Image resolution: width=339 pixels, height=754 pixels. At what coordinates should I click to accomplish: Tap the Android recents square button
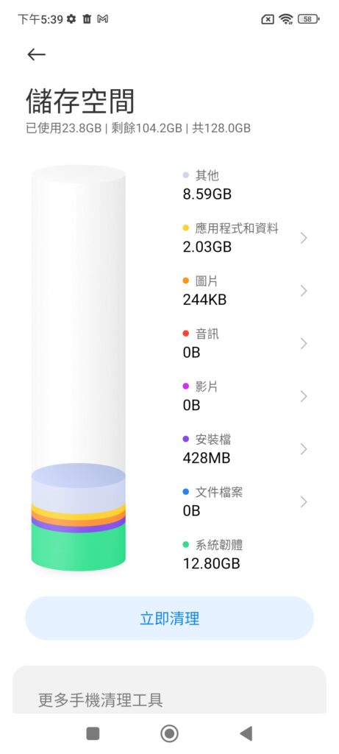click(x=93, y=733)
